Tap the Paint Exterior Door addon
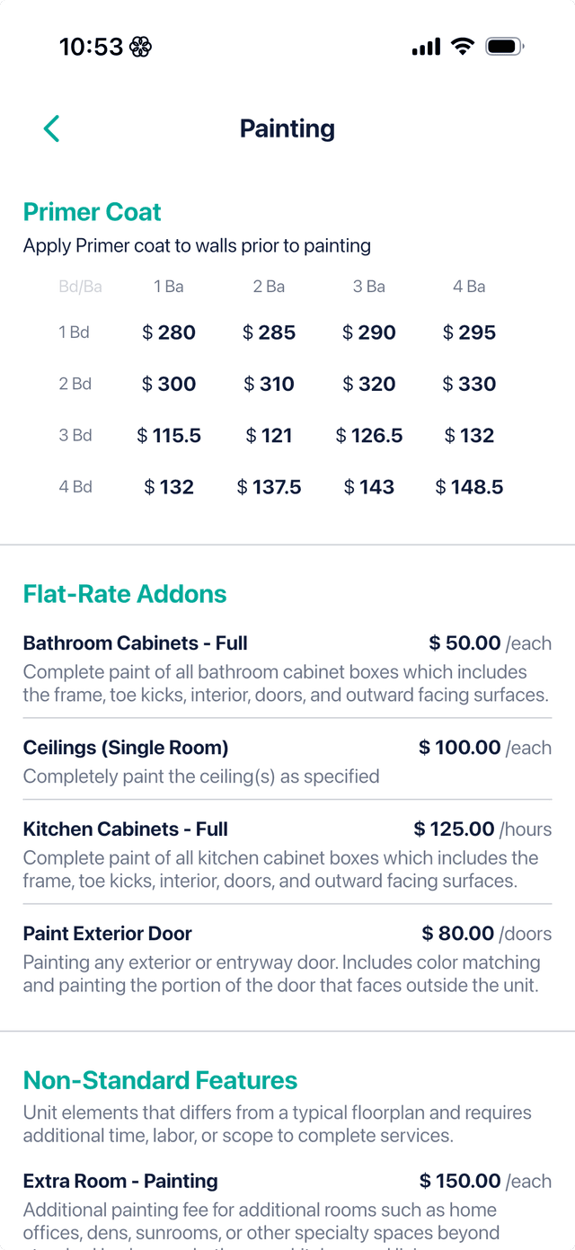The height and width of the screenshot is (1250, 575). [107, 934]
